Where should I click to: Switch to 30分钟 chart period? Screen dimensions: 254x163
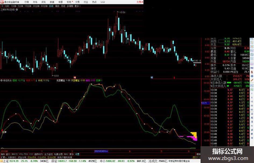pyautogui.click(x=36, y=6)
